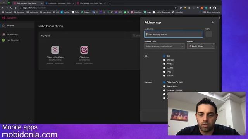Open the Client App tiger icon
248x139 pixels.
tap(84, 50)
